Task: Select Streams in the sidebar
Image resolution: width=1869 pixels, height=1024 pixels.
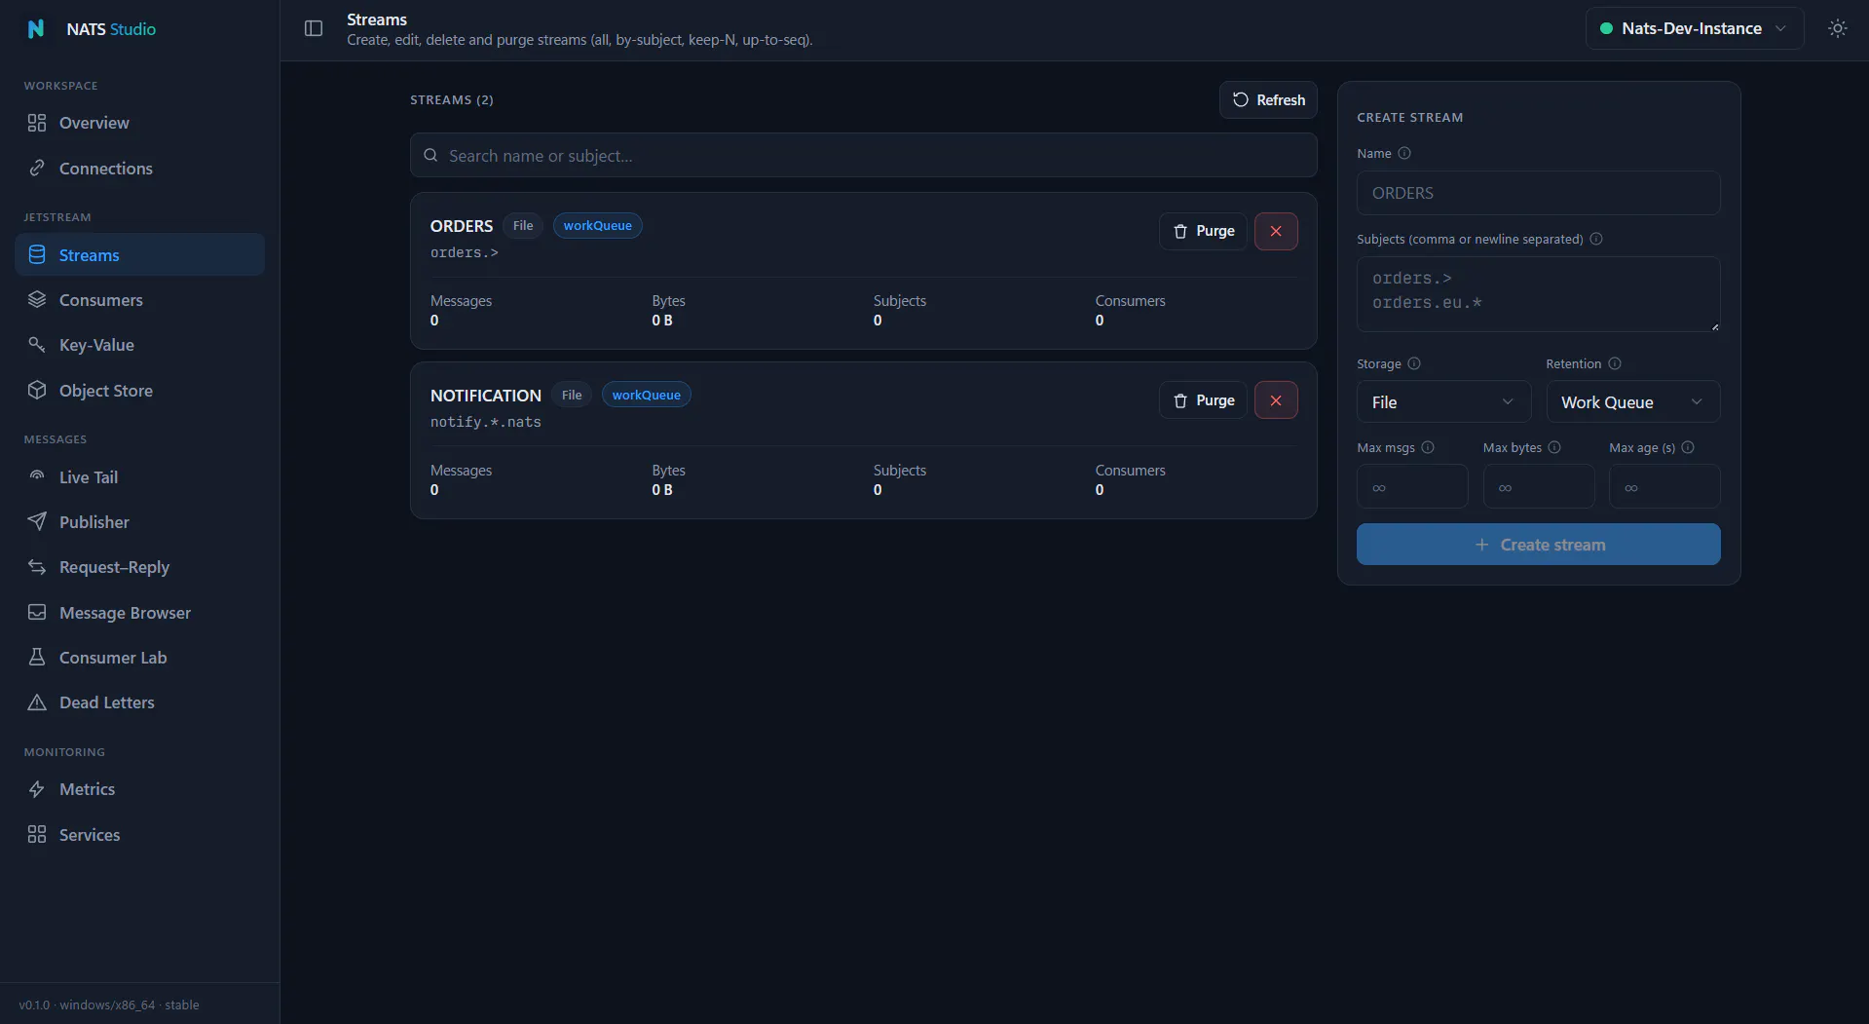Action: pos(139,254)
